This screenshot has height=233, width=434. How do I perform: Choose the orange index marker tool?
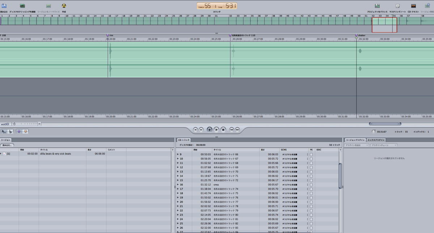pos(26,131)
